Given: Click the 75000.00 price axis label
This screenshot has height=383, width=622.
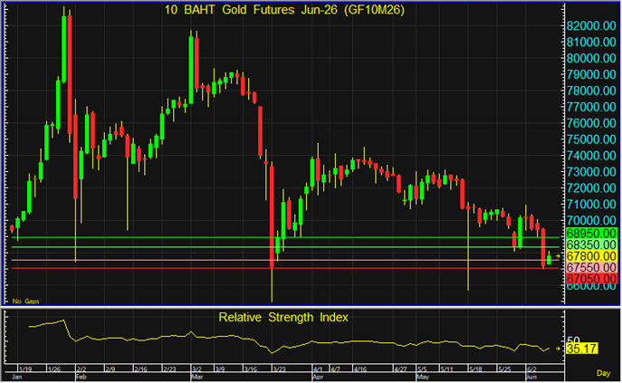Looking at the screenshot, I should (591, 139).
